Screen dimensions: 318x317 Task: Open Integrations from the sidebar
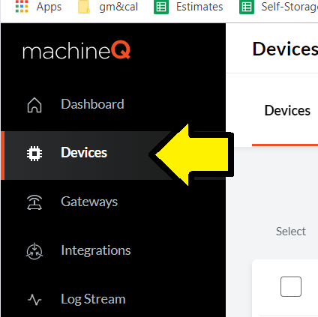point(96,250)
